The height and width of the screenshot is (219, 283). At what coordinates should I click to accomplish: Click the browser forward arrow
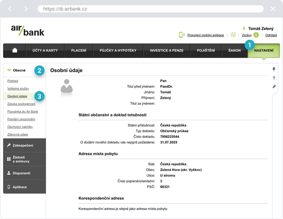pos(26,9)
